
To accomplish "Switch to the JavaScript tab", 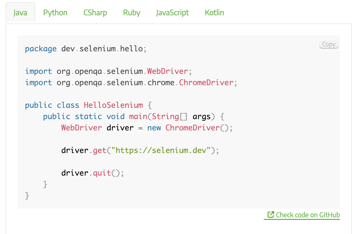I will tap(172, 12).
